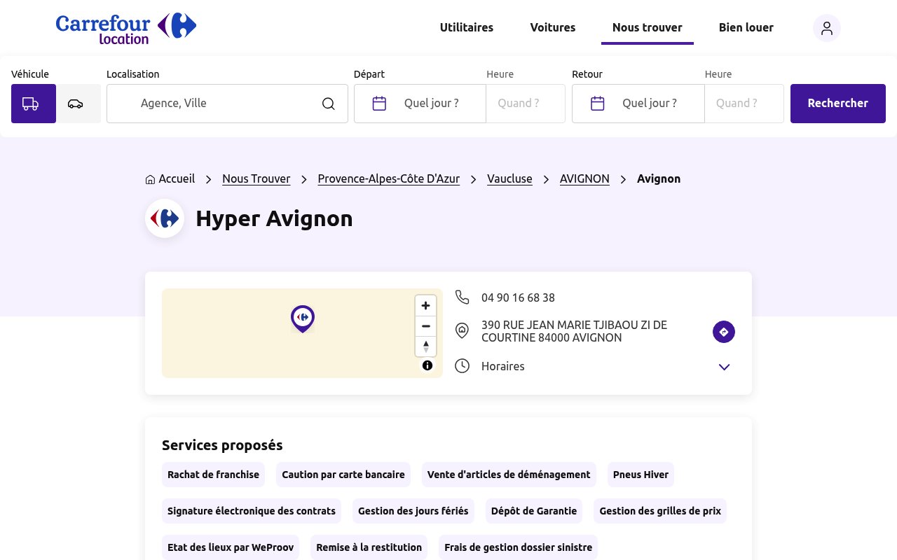Click the address 390 RUE JEAN MARIE TJIBAOU

574,332
